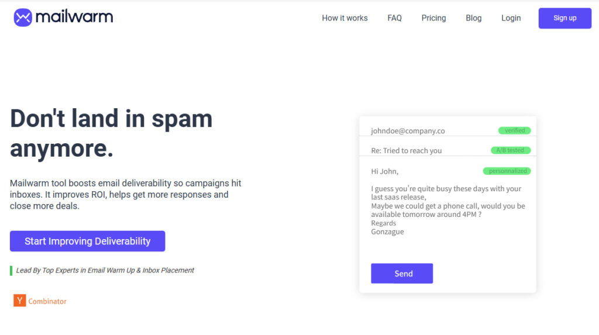
Task: Click the "Don't land in spam anymore" headline
Action: click(111, 133)
